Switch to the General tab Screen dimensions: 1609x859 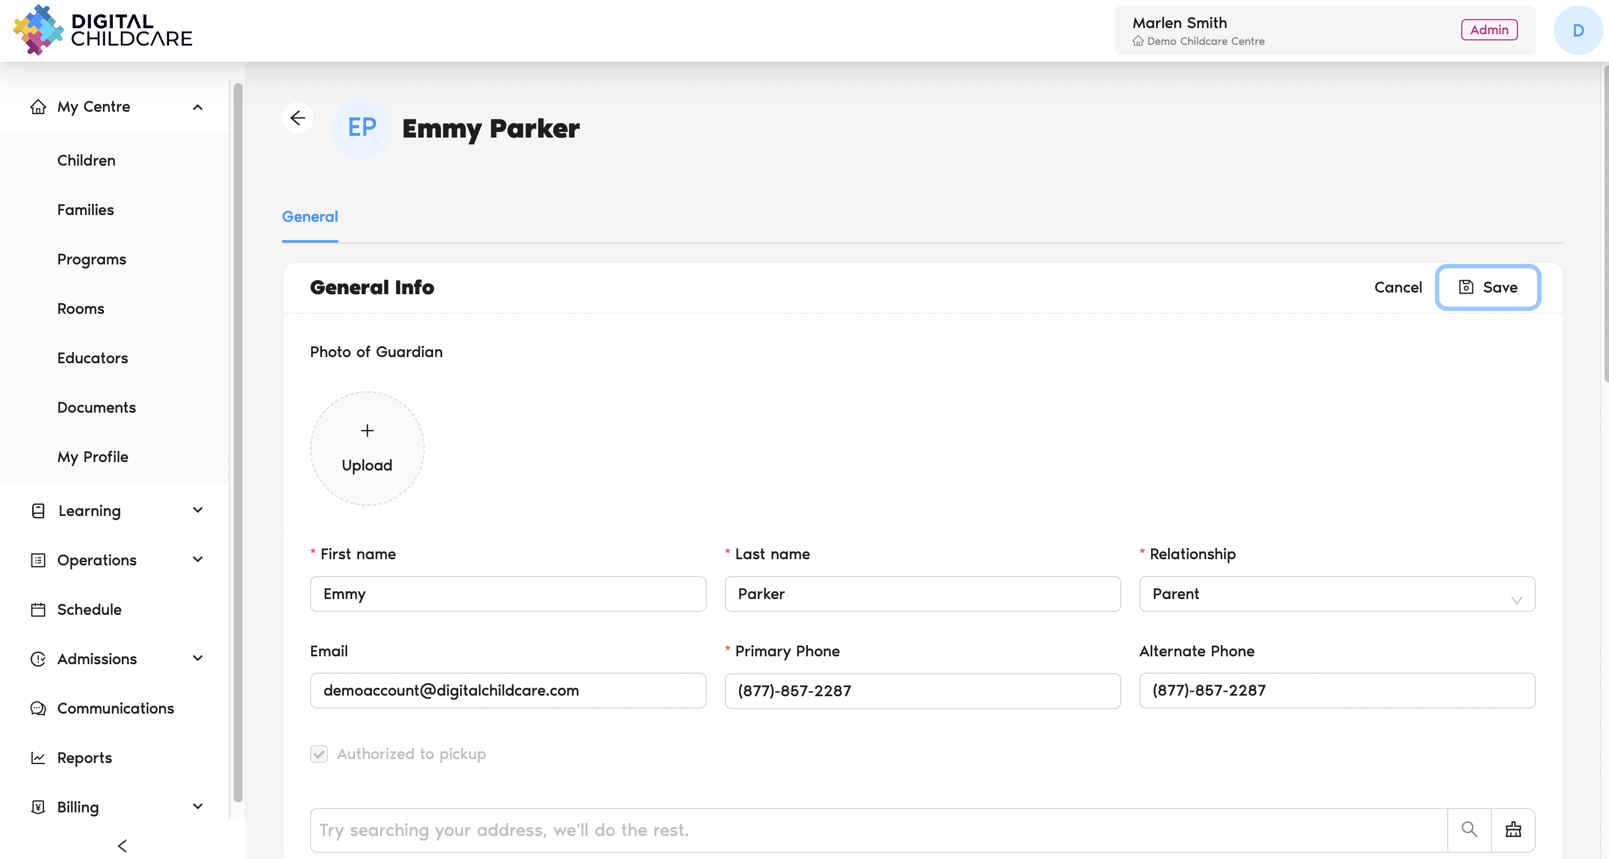(x=310, y=217)
